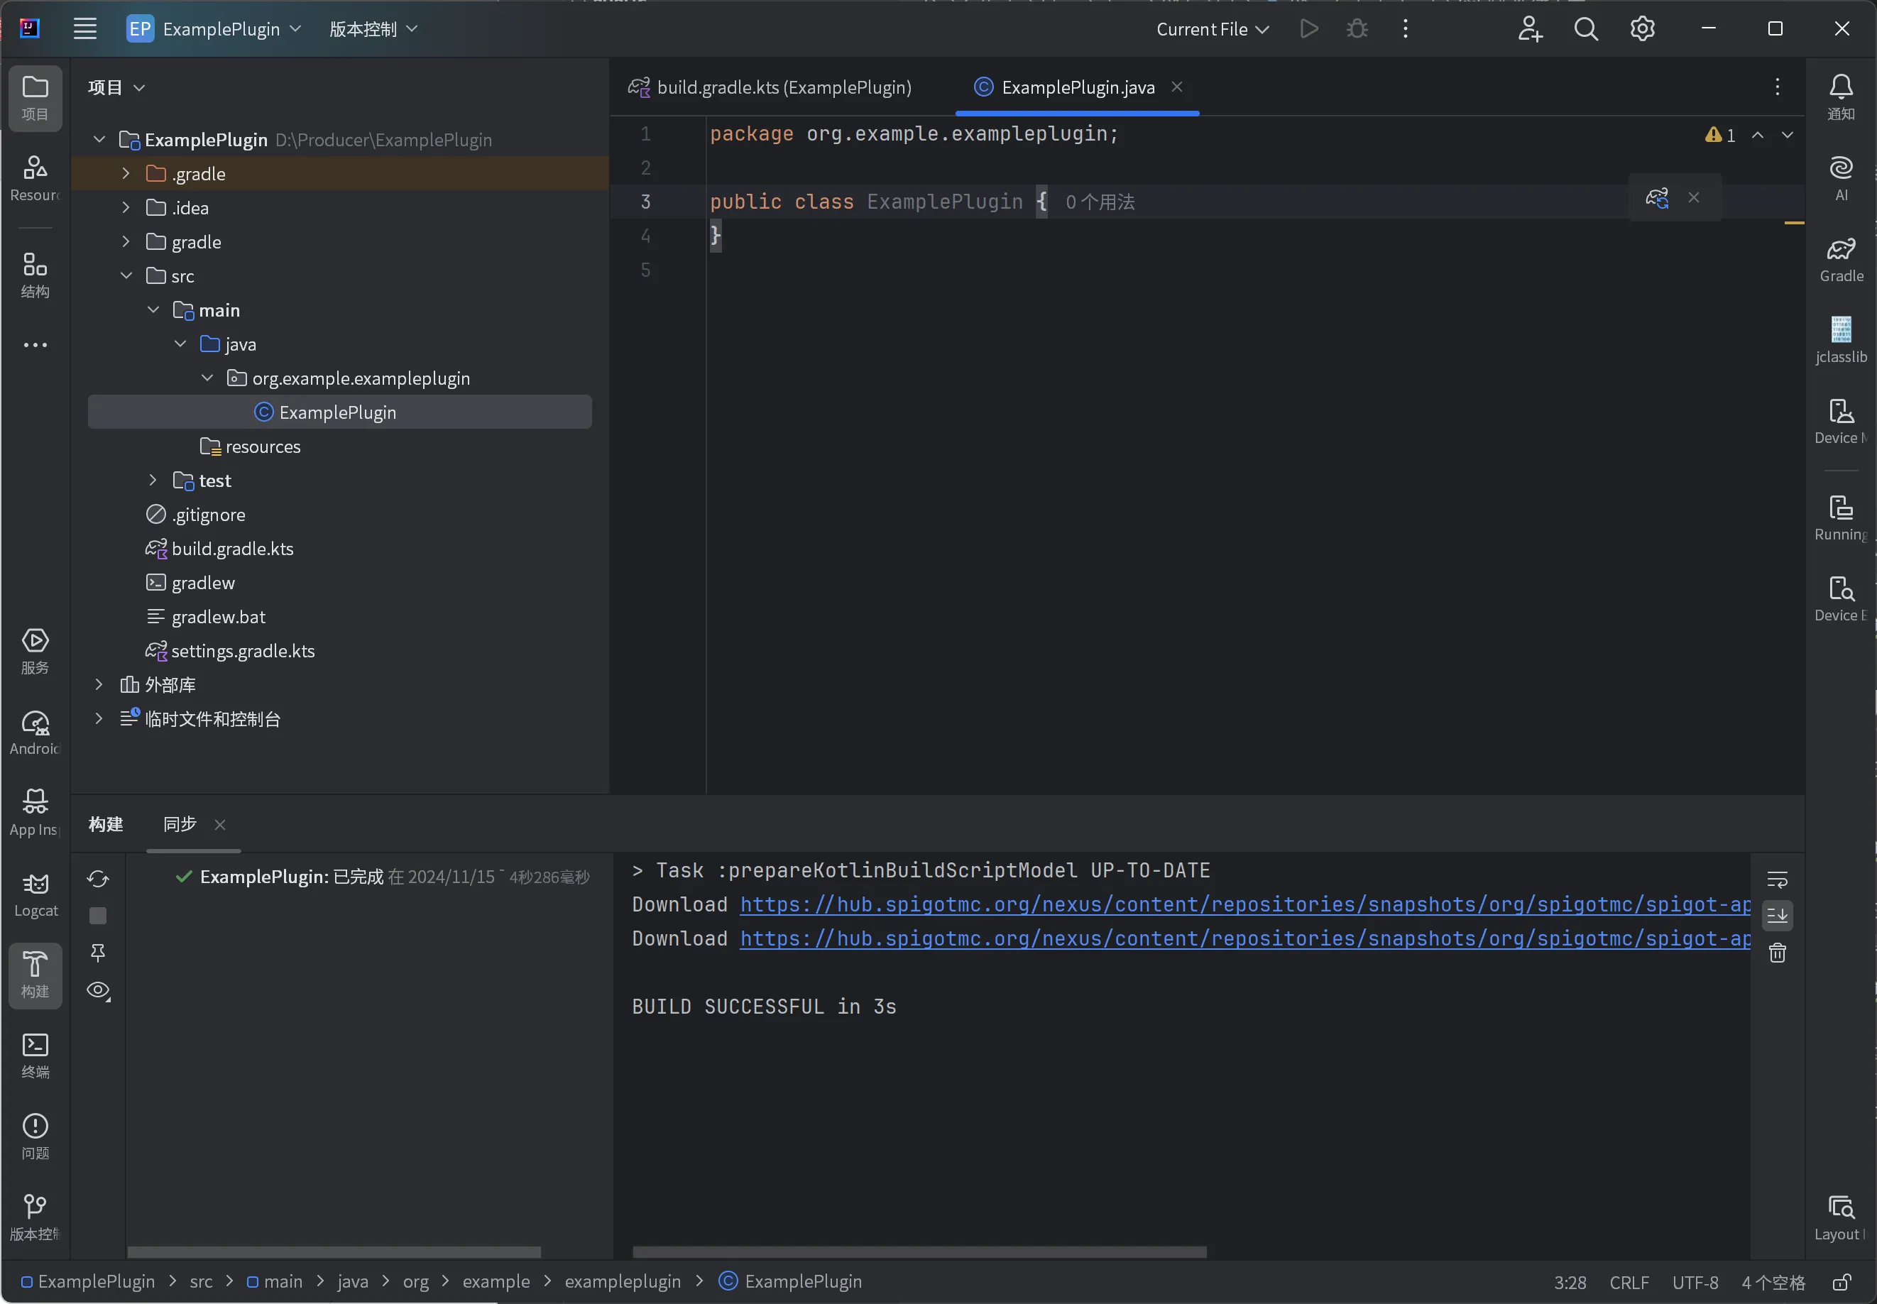Collapse the org.example.exampleplugin package

[x=207, y=378]
